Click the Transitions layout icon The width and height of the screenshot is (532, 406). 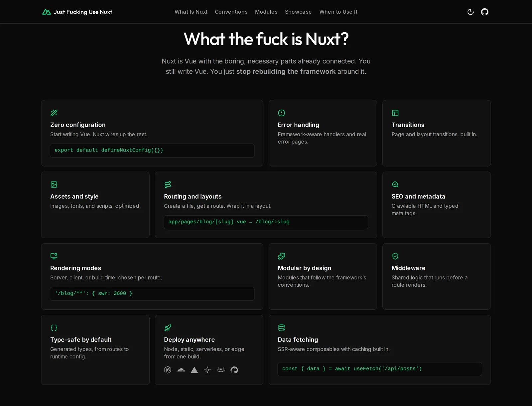coord(395,113)
